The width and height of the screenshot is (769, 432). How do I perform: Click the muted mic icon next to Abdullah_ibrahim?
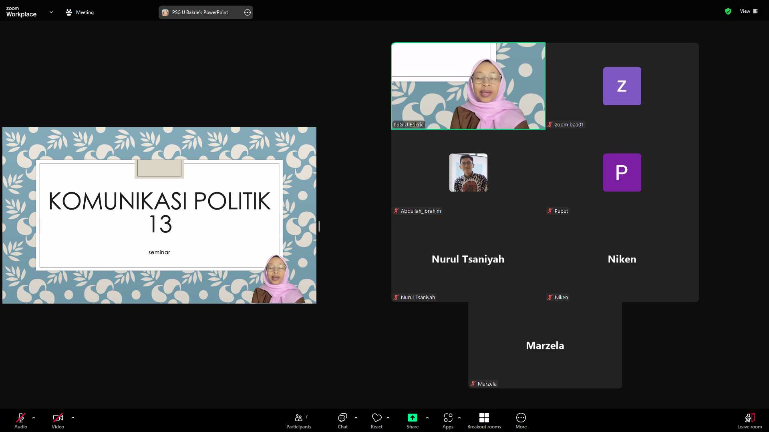click(396, 211)
